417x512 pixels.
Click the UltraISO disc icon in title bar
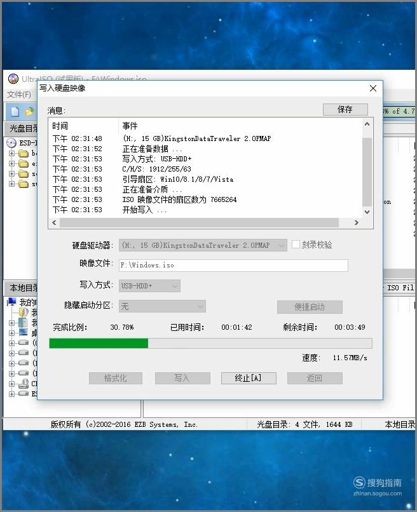[13, 79]
